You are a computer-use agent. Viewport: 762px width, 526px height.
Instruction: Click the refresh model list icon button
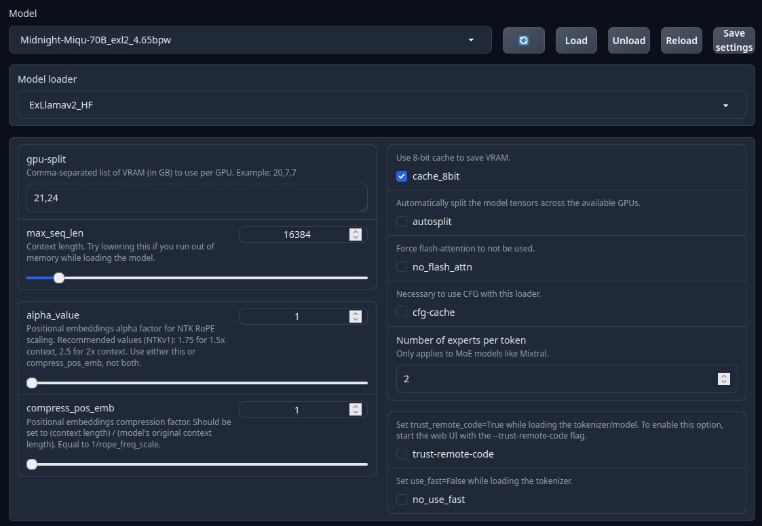click(x=523, y=40)
